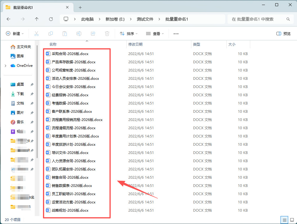
Task: Go back with the left arrow
Action: pos(9,19)
